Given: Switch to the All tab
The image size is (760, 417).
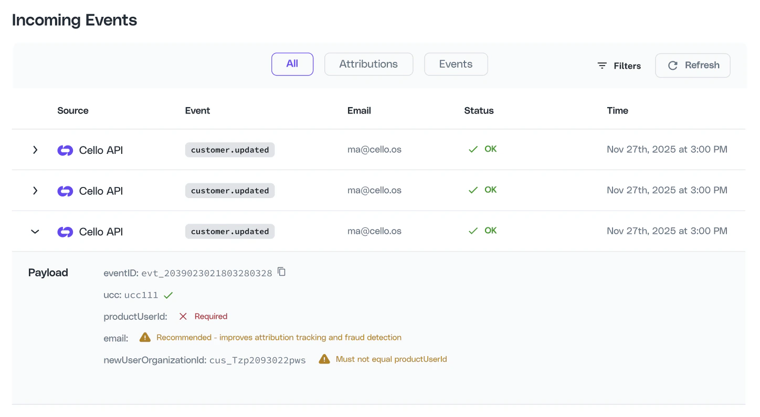Looking at the screenshot, I should (x=292, y=64).
